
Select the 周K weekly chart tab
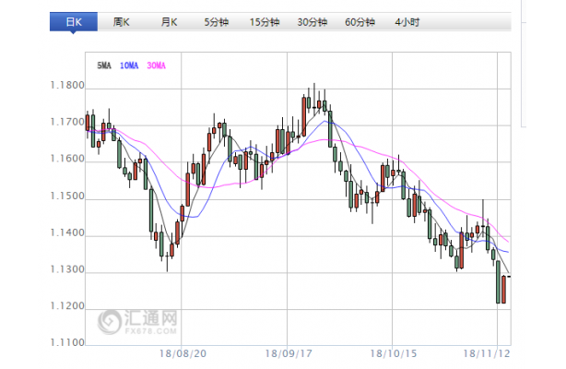point(121,20)
